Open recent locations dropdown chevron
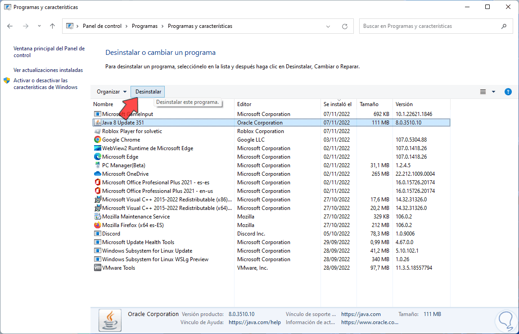The height and width of the screenshot is (334, 519). [40, 26]
